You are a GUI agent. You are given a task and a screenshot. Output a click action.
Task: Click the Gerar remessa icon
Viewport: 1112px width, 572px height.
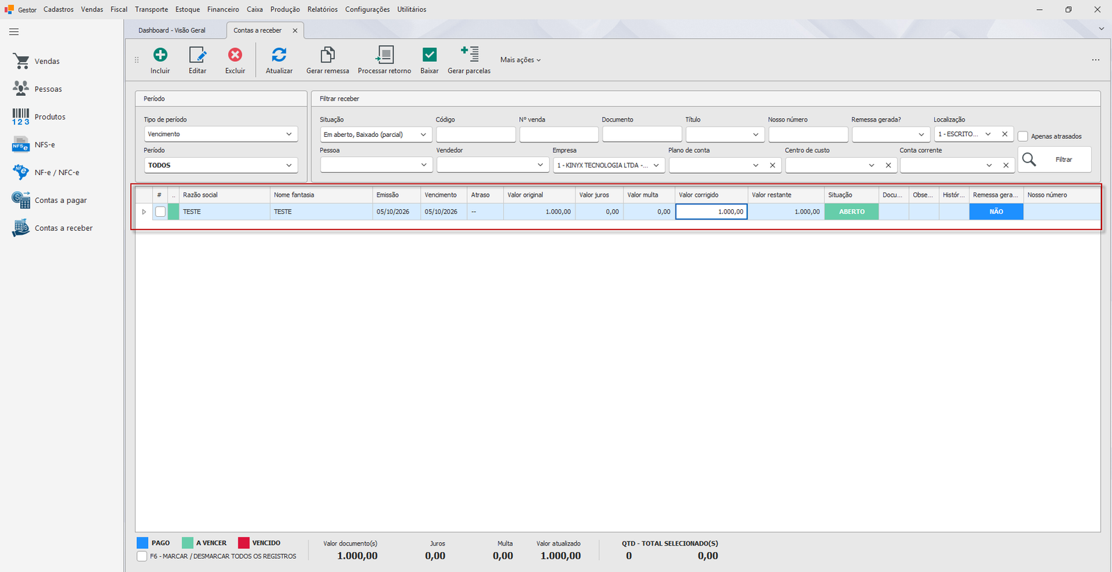pyautogui.click(x=327, y=55)
